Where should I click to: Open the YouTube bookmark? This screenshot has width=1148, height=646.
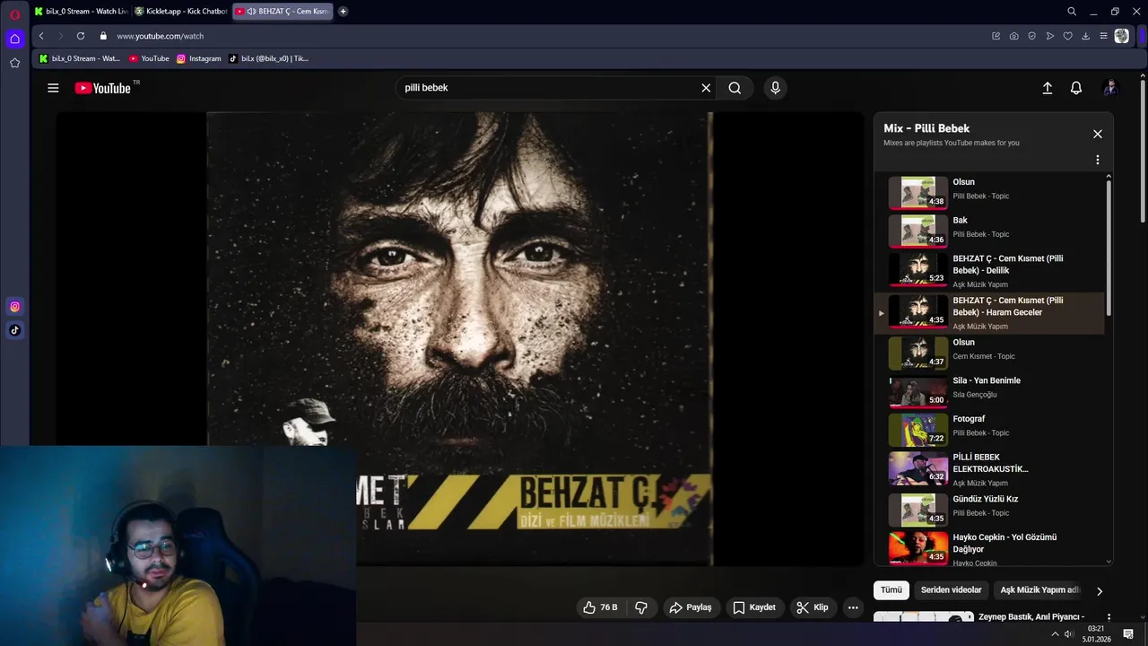pyautogui.click(x=149, y=58)
